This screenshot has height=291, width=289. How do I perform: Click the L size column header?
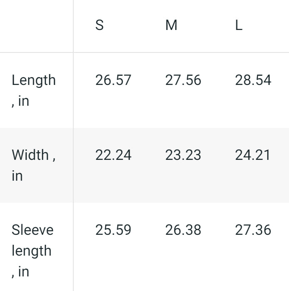(x=239, y=25)
